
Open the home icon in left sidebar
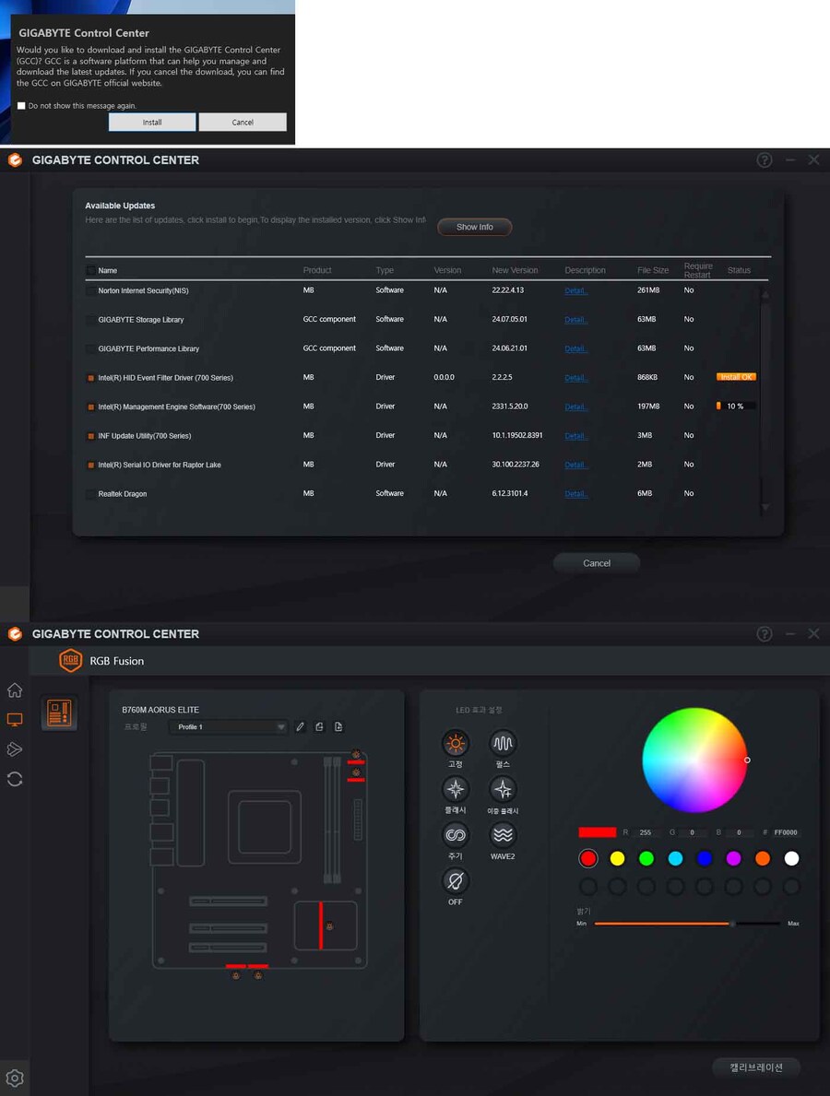point(15,690)
